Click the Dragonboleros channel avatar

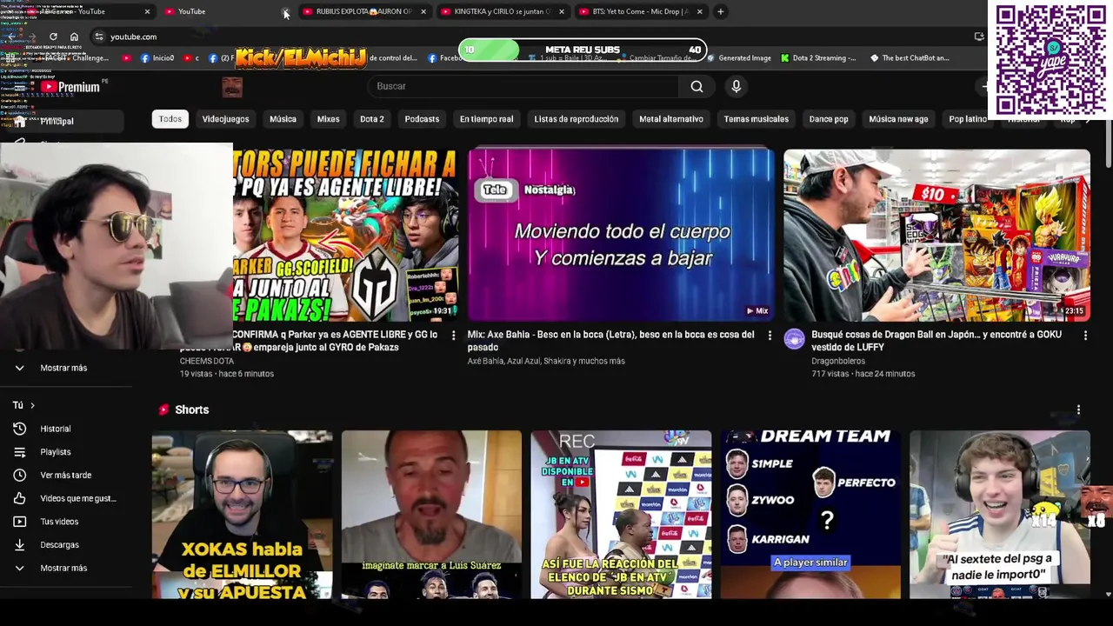794,340
